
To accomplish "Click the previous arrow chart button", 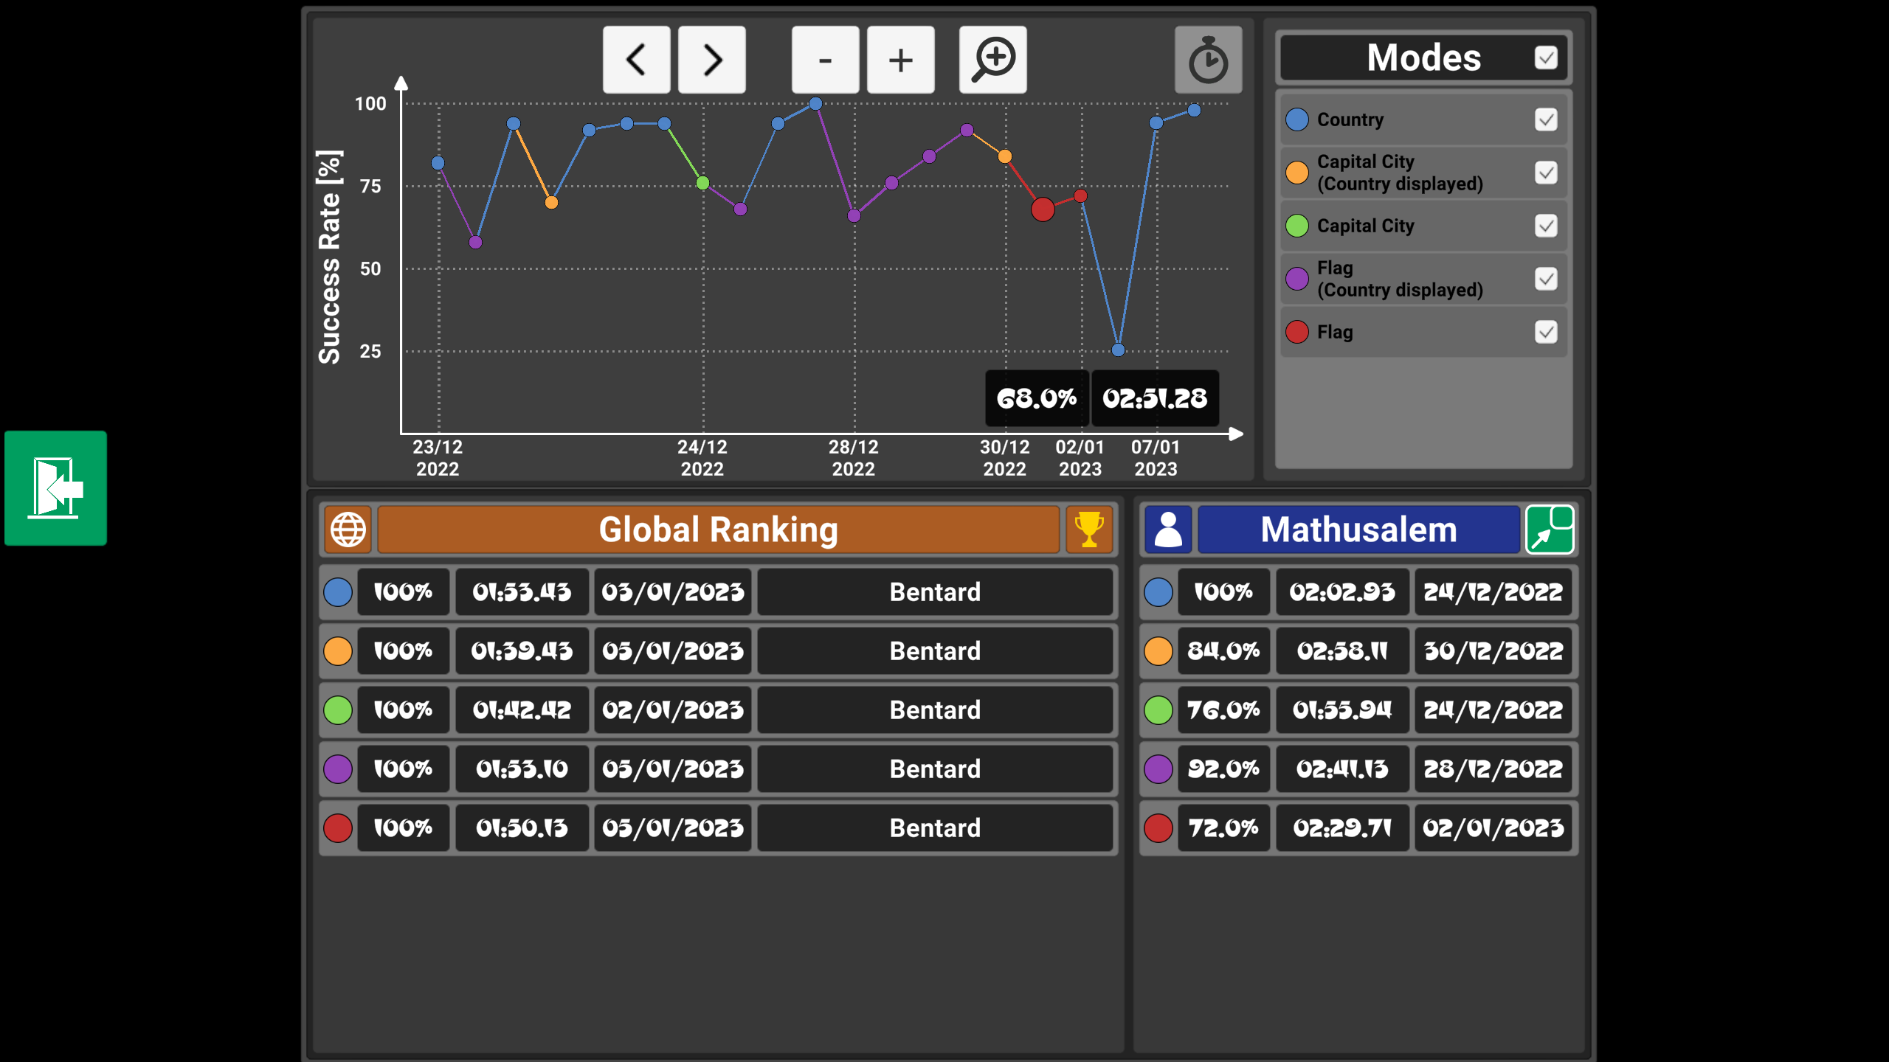I will coord(636,60).
